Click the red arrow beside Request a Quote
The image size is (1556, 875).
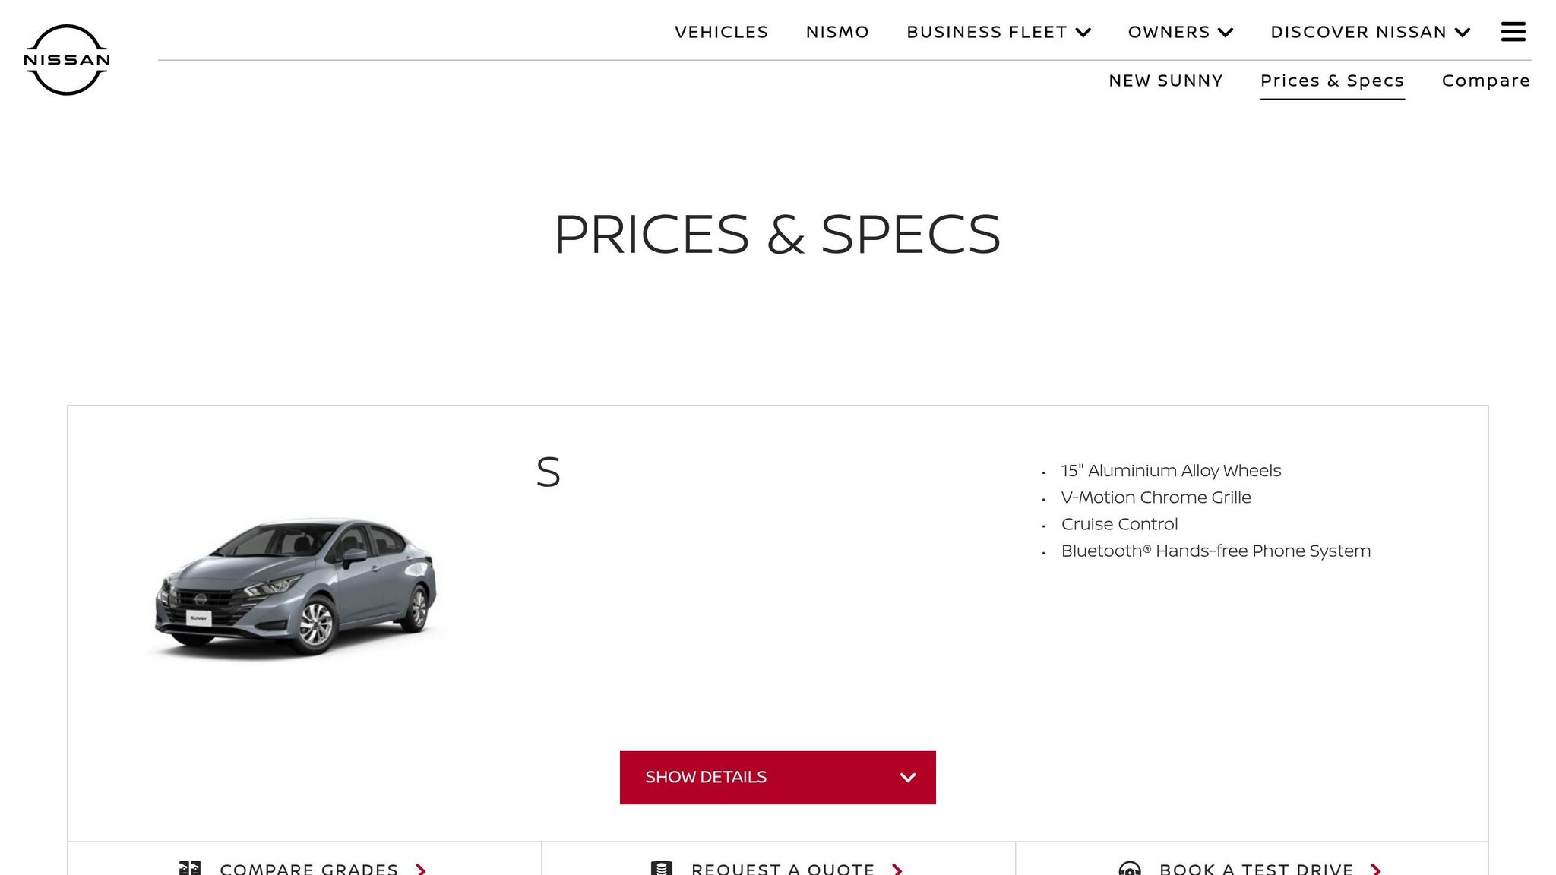[897, 869]
